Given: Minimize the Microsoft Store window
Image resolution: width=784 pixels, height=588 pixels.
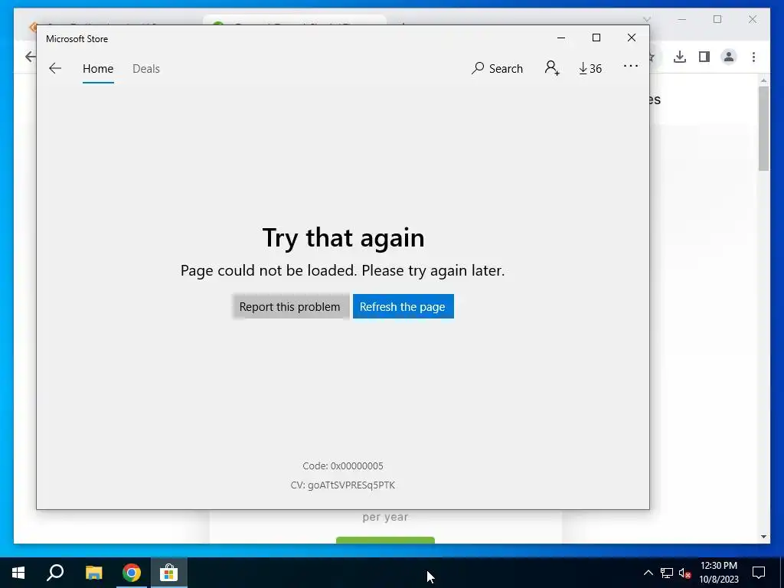Looking at the screenshot, I should 561,38.
